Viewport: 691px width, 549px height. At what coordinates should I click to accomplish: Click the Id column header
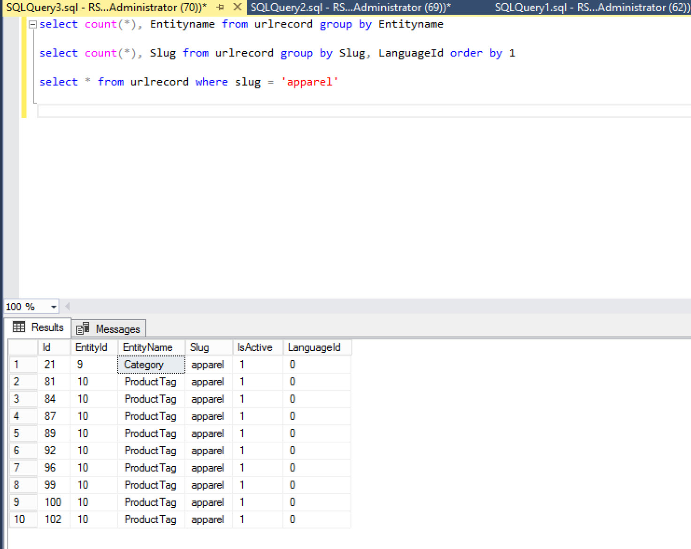(46, 347)
